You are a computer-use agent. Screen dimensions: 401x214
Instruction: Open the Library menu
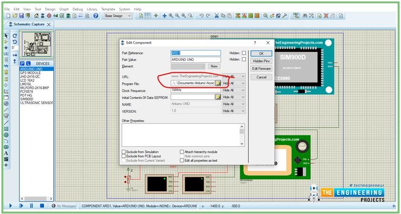pos(92,9)
